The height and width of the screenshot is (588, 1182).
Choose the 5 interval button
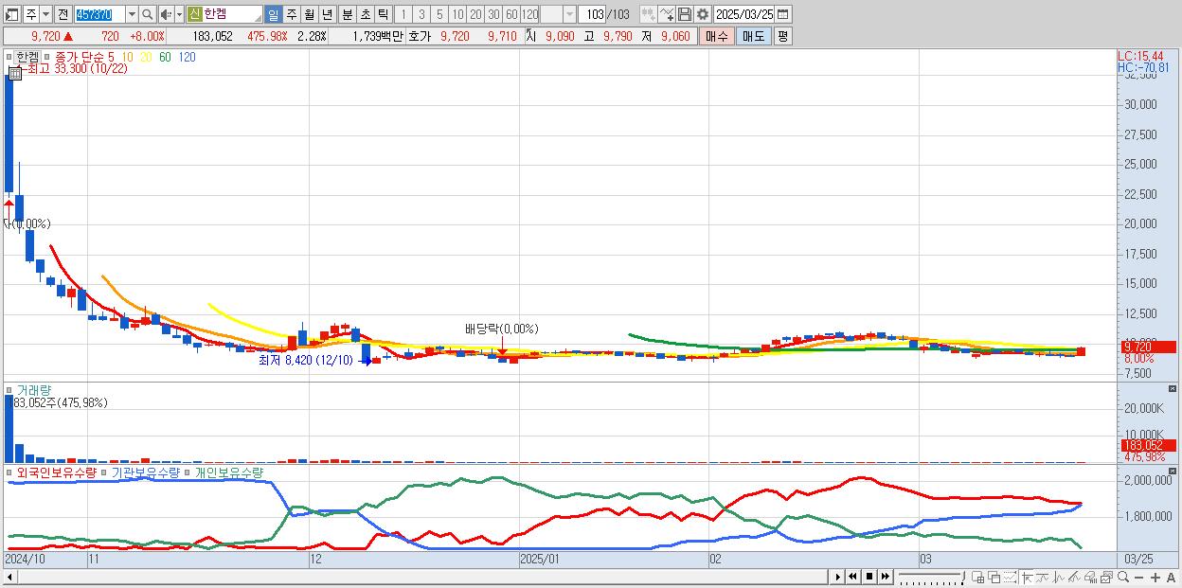(x=439, y=14)
